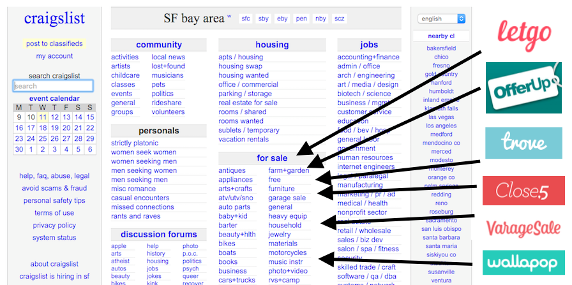Open garage sale listings
The height and width of the screenshot is (285, 572).
(x=287, y=198)
